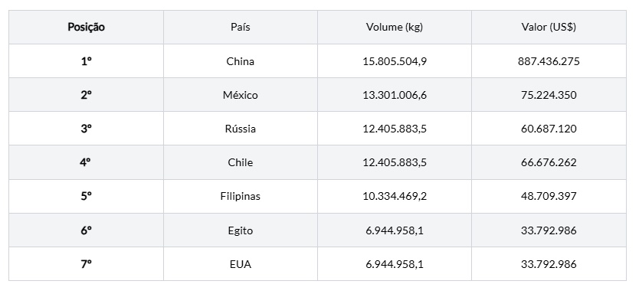This screenshot has height=294, width=639.
Task: Select the México country cell
Action: pos(241,95)
